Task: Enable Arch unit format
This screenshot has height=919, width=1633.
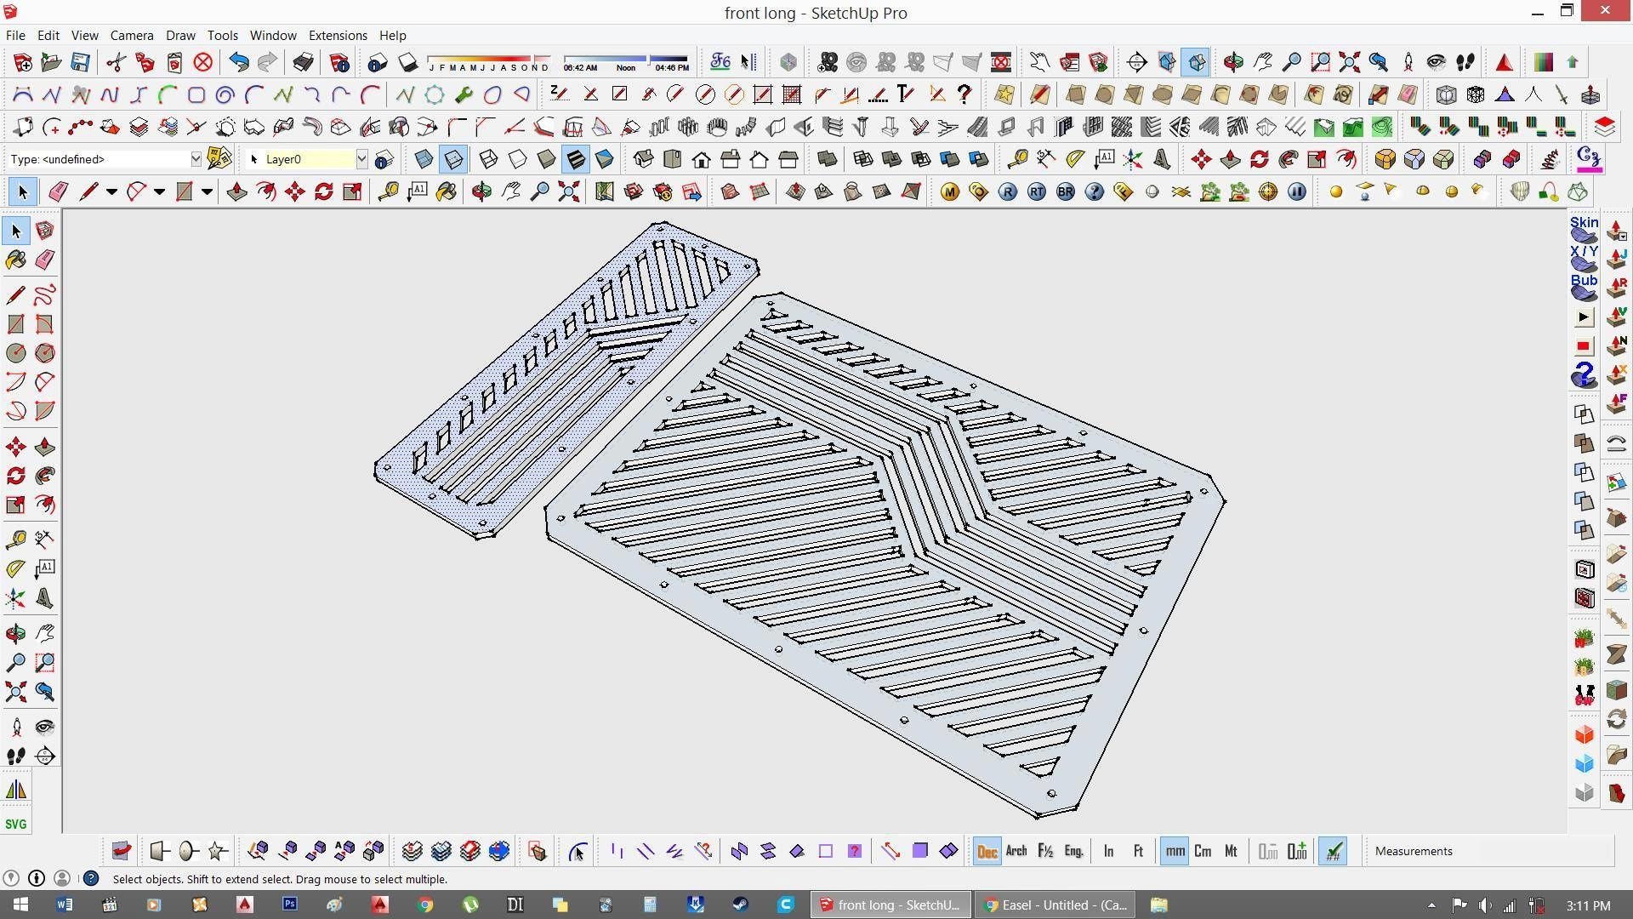Action: (x=1016, y=851)
